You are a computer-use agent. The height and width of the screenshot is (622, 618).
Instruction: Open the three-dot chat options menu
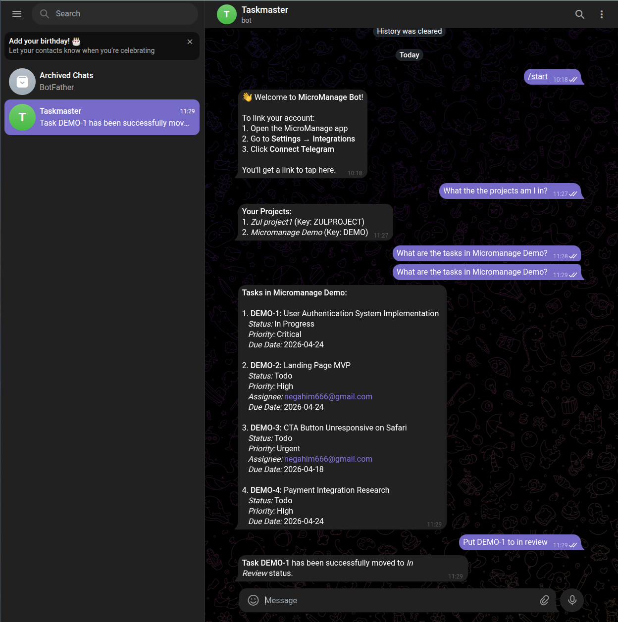(602, 14)
